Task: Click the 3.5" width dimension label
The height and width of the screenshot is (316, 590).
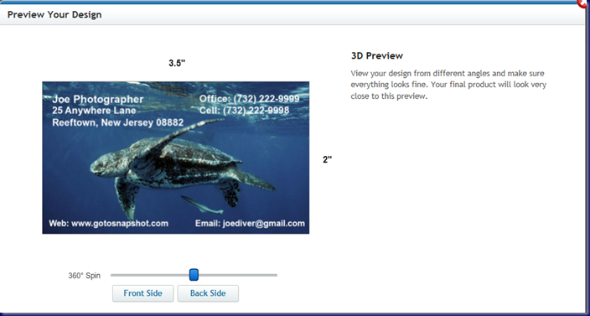Action: [x=177, y=63]
